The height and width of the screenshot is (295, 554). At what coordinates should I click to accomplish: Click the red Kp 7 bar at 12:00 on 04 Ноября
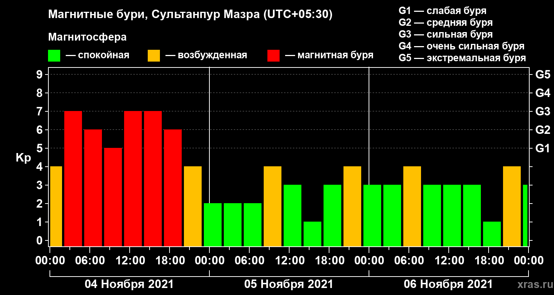coord(133,178)
